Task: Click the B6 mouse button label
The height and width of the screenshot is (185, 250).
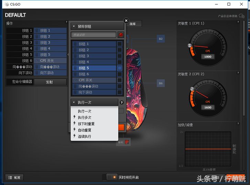Action: 161,83
